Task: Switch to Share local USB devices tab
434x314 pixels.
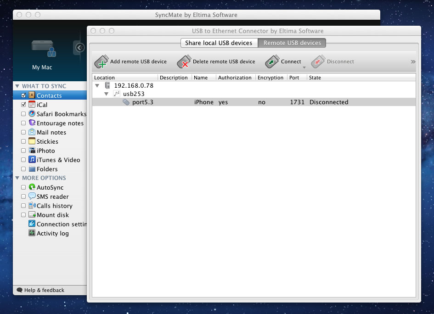Action: pyautogui.click(x=219, y=43)
